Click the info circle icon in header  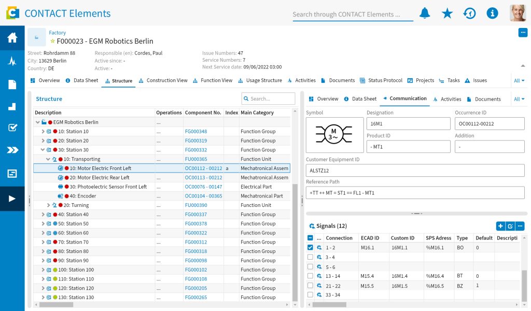click(x=492, y=13)
